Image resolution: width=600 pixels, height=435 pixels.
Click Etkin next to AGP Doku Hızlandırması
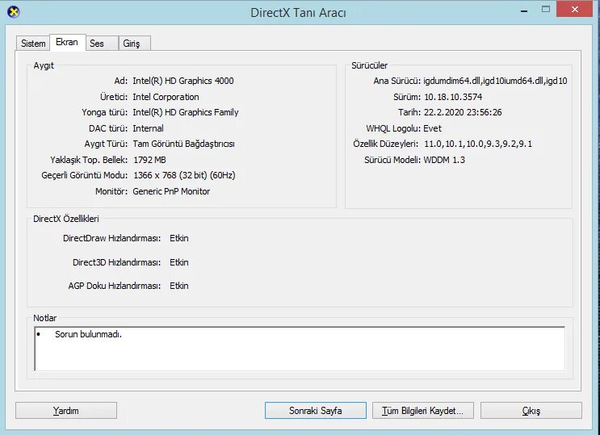(179, 286)
